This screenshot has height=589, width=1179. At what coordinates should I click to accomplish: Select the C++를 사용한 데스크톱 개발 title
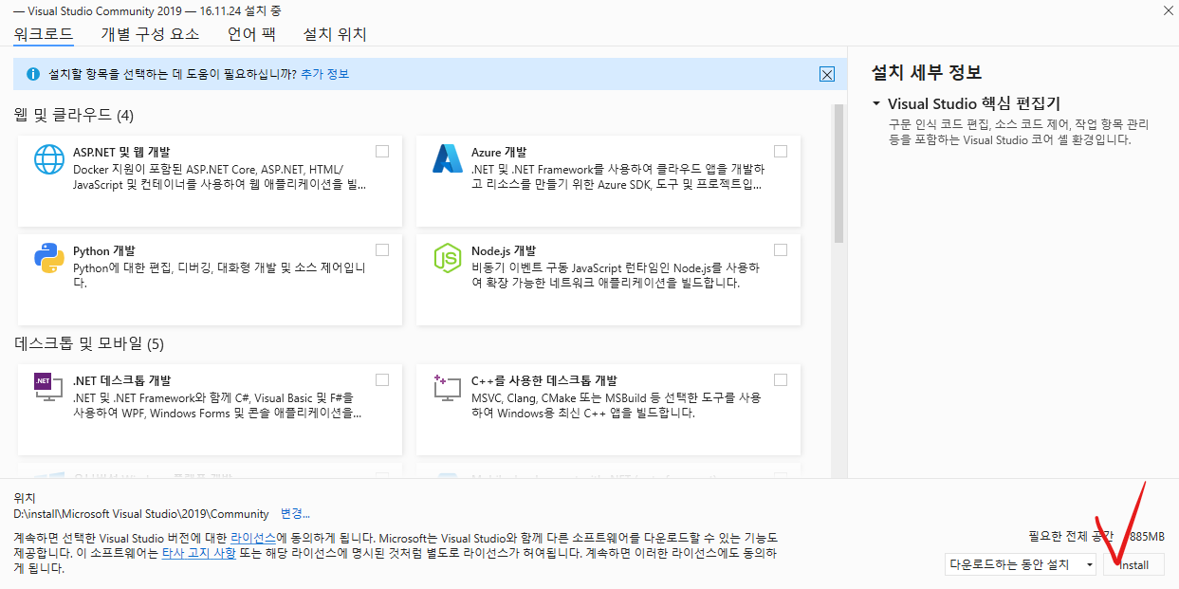click(544, 380)
